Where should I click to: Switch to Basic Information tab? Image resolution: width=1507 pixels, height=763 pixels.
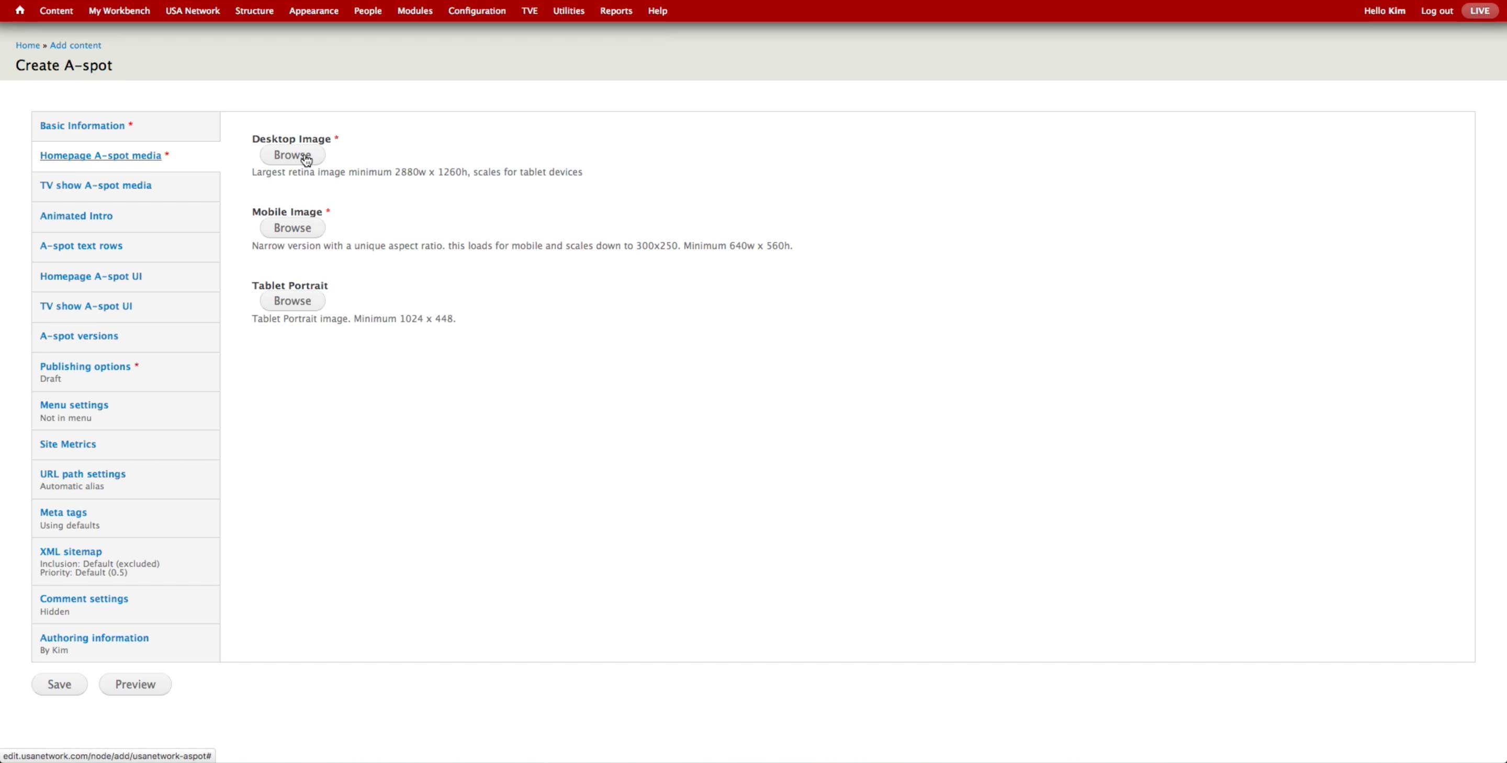coord(82,126)
